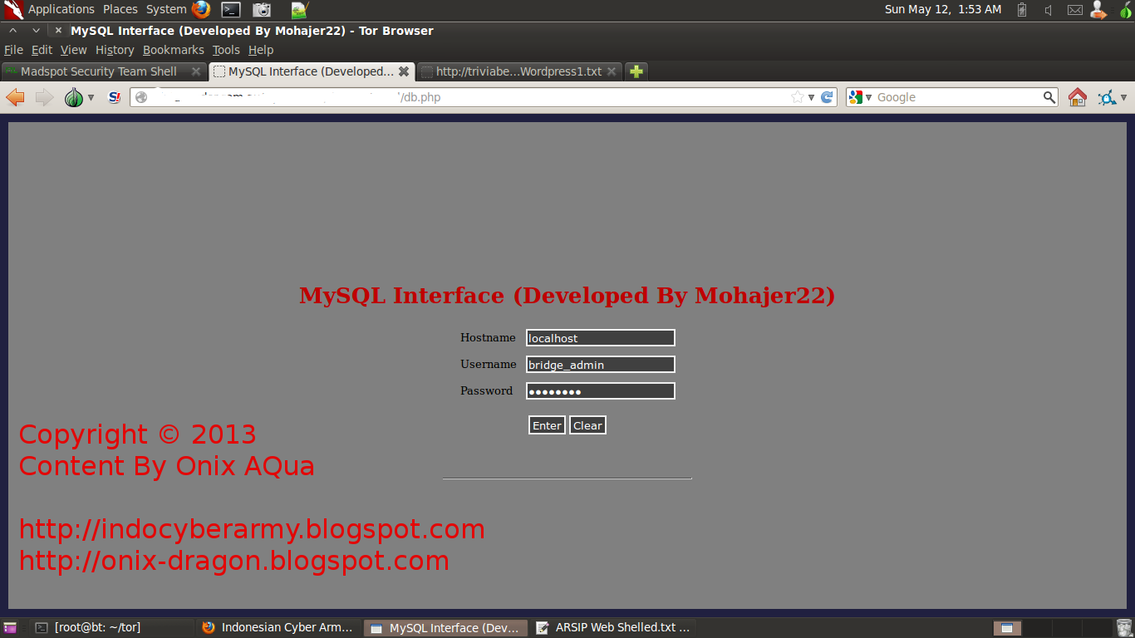Viewport: 1135px width, 638px height.
Task: Click the Torbutton onion icon
Action: click(x=74, y=97)
